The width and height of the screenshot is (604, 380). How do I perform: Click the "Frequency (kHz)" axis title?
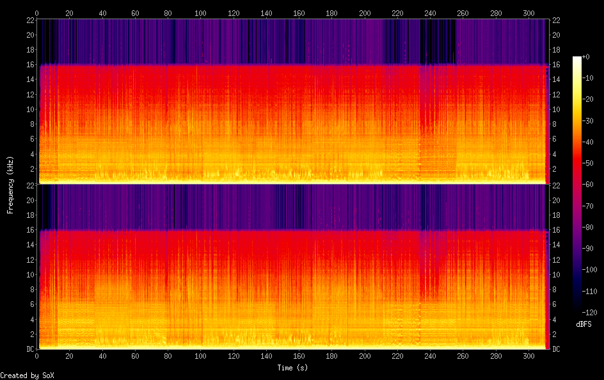[10, 185]
